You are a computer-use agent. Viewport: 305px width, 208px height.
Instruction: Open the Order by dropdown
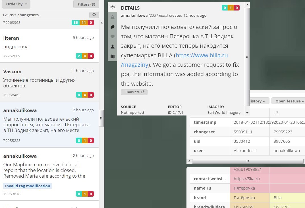coord(16,4)
